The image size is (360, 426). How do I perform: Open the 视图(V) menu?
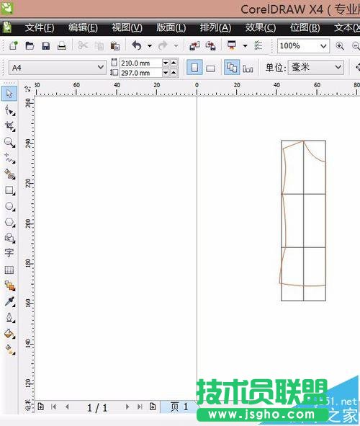(127, 27)
